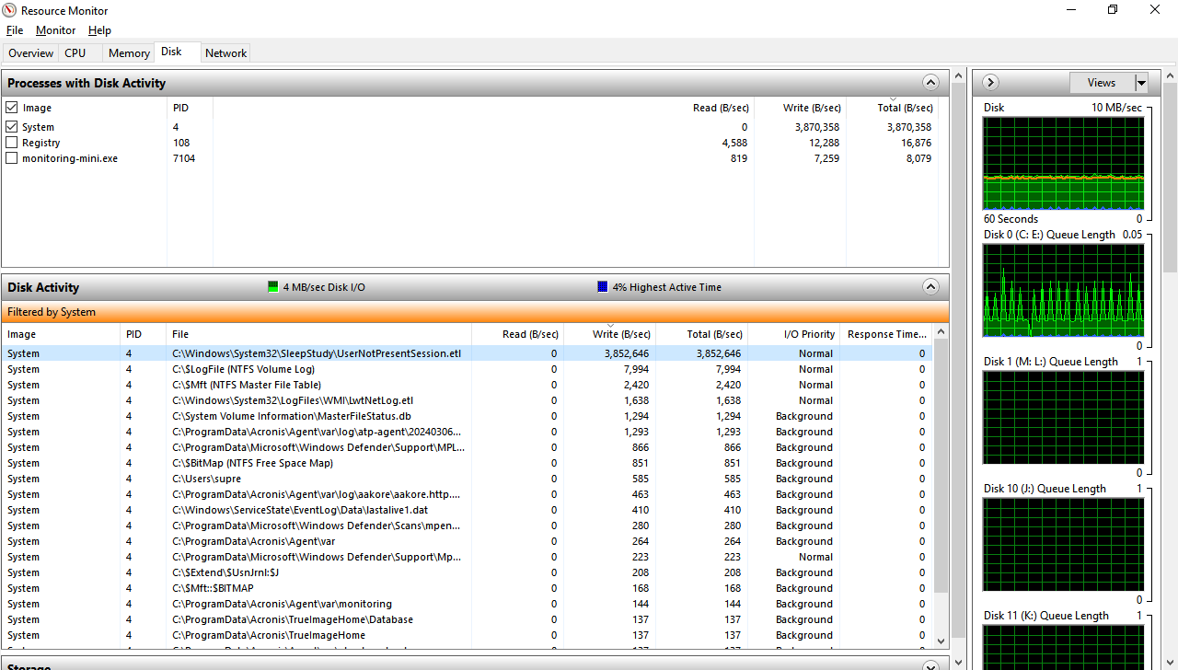Open the File menu

[15, 30]
